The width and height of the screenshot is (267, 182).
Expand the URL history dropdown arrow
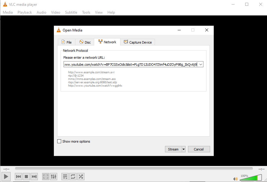(201, 65)
